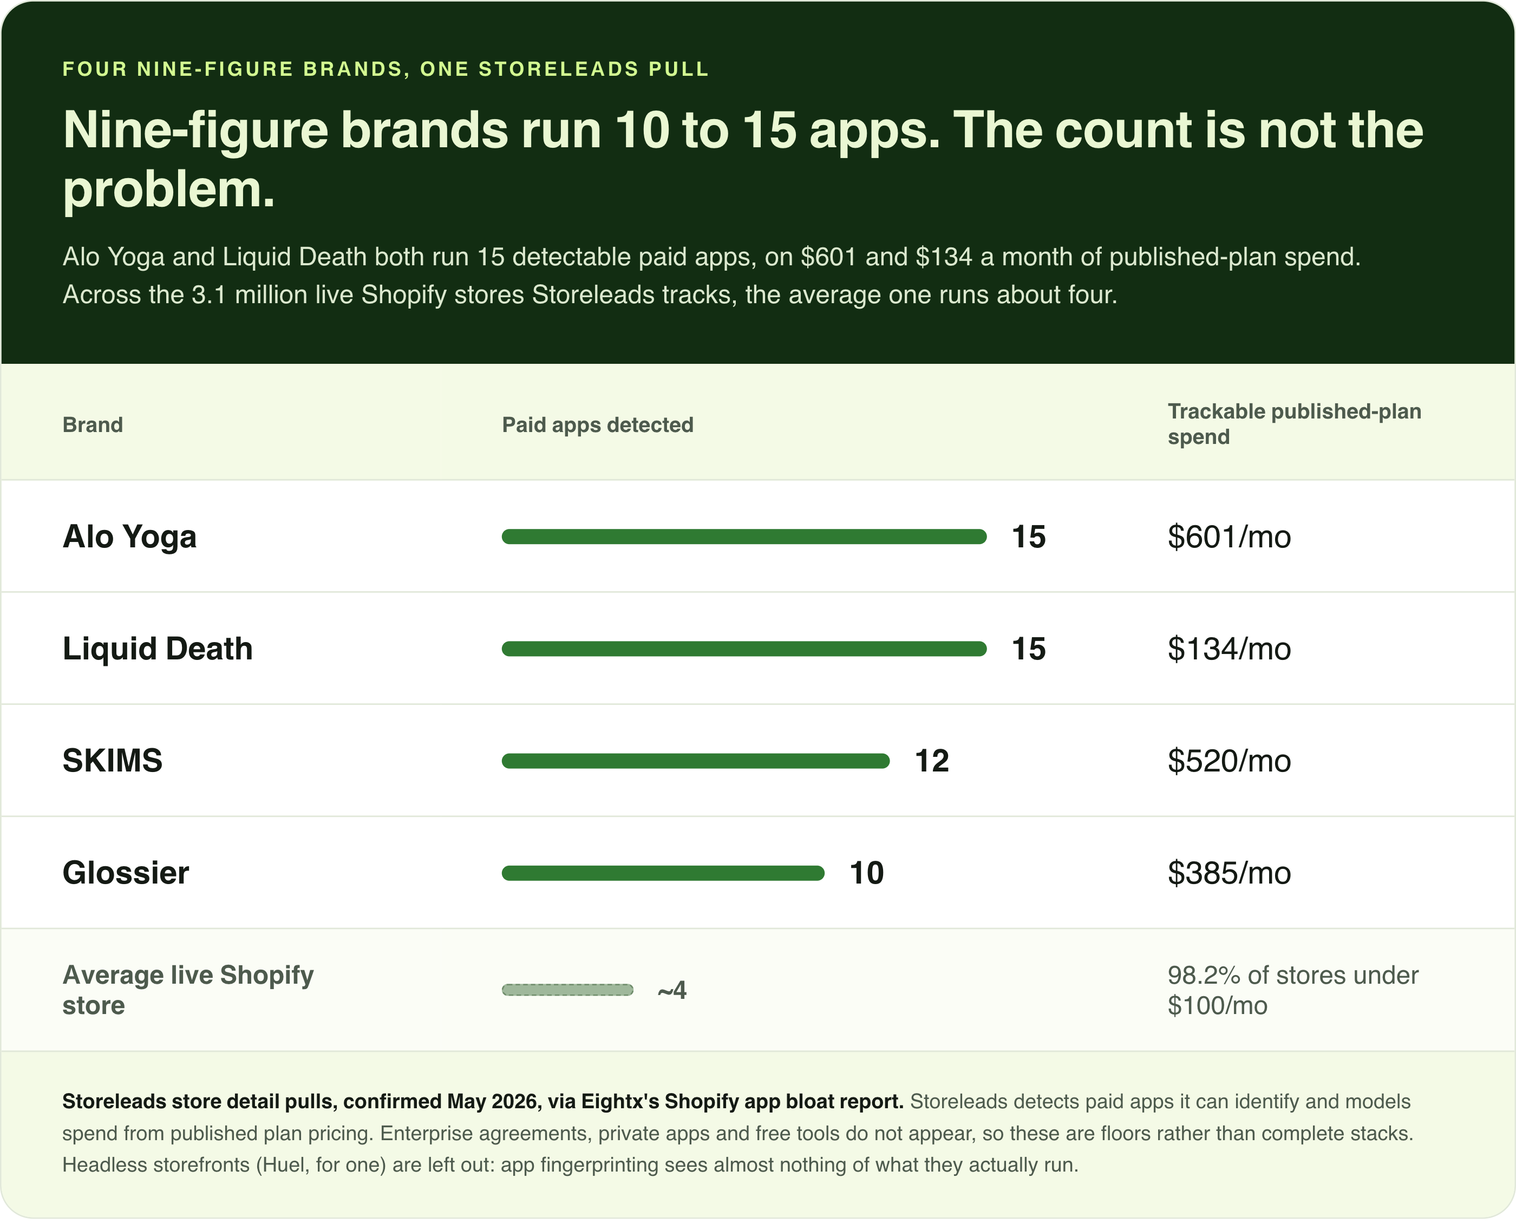Viewport: 1516px width, 1223px height.
Task: Click the footnote line starting 'Headless storefronts (Huel, for one)'
Action: (570, 1165)
